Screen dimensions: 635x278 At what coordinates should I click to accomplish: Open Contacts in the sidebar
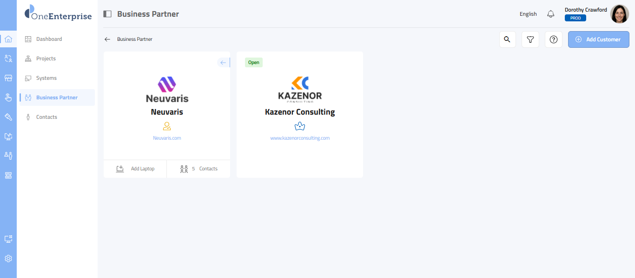[46, 117]
